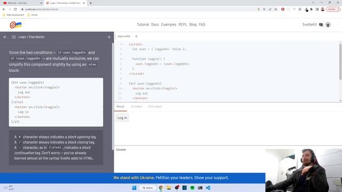The image size is (342, 192).
Task: Click the browser forward button
Action: (x=10, y=10)
